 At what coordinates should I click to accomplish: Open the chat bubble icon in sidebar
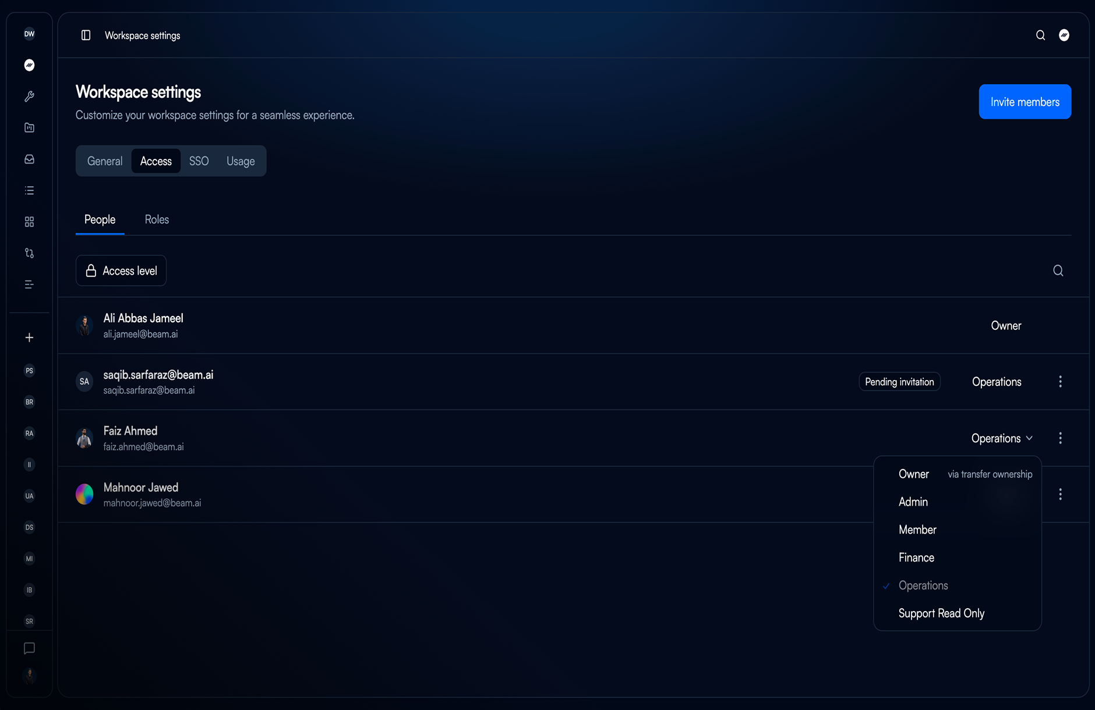[29, 648]
